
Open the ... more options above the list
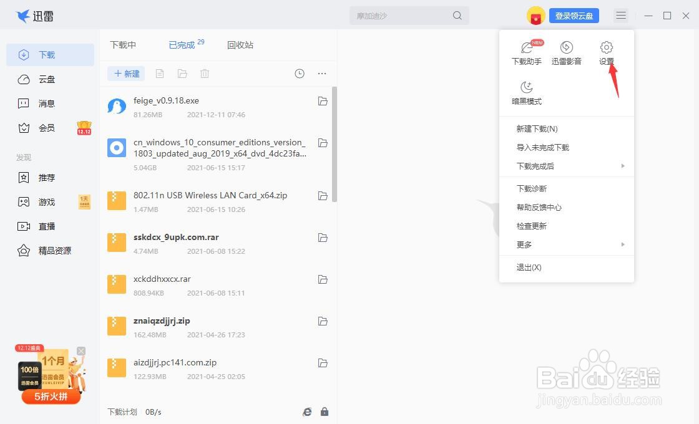tap(321, 74)
